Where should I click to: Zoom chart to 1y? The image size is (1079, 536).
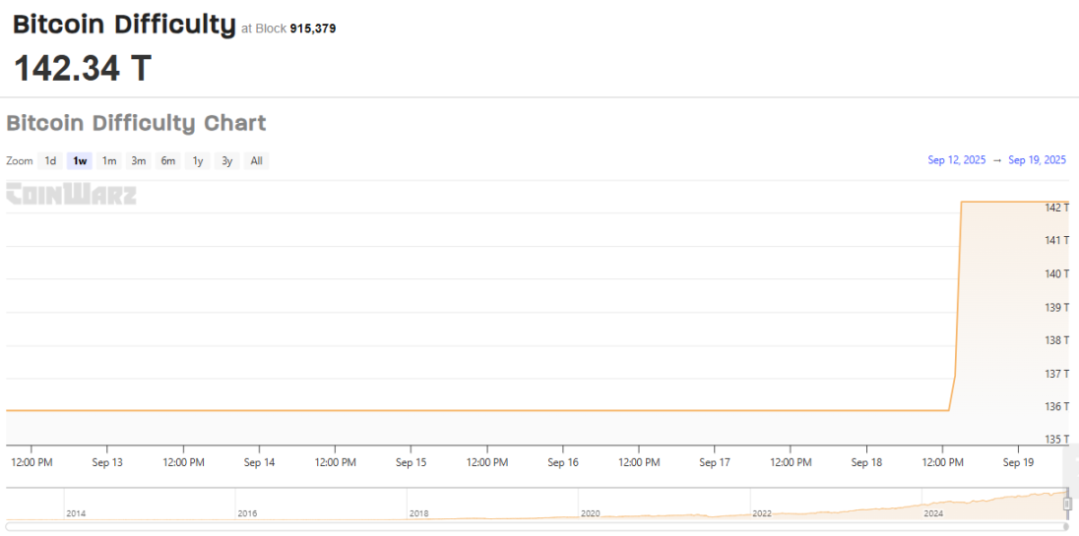[198, 161]
